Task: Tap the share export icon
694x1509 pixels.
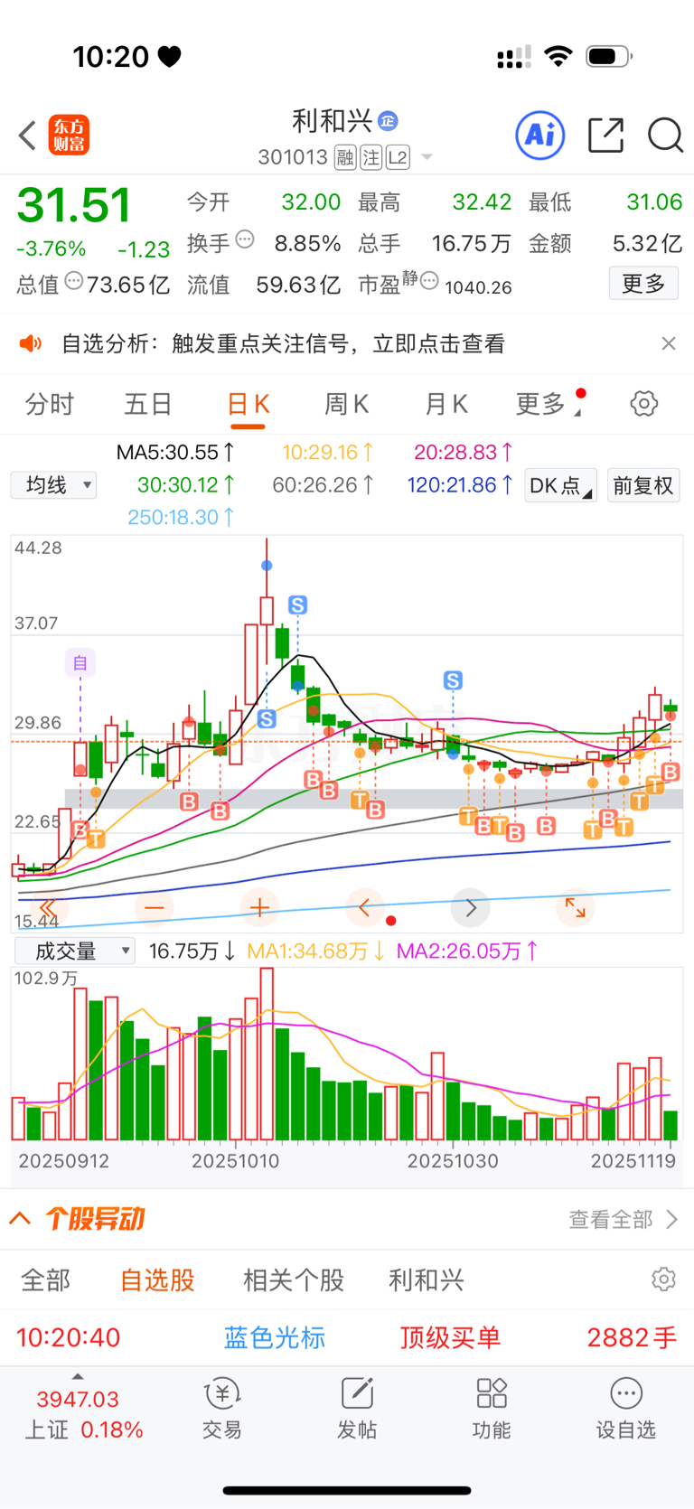Action: click(605, 136)
